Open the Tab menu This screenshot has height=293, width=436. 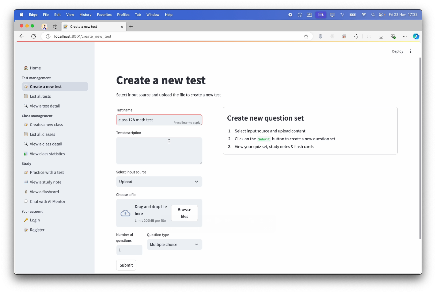138,15
